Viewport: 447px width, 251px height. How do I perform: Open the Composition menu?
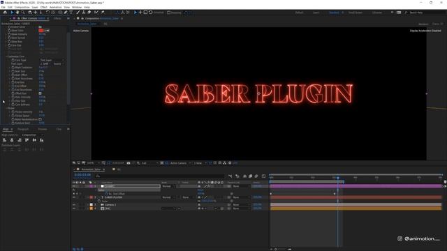(22, 7)
